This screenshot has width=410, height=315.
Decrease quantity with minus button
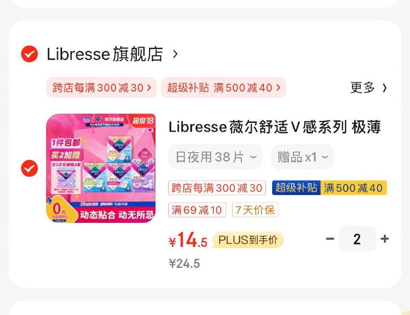click(x=330, y=239)
